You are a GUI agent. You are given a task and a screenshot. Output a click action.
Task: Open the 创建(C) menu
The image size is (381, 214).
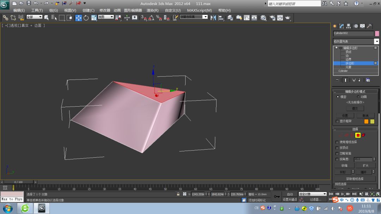click(89, 10)
